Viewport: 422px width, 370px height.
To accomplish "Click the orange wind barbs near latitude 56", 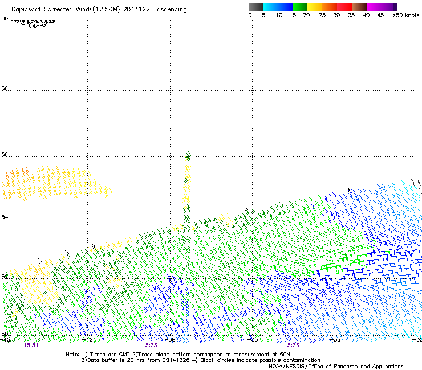I will pos(18,172).
